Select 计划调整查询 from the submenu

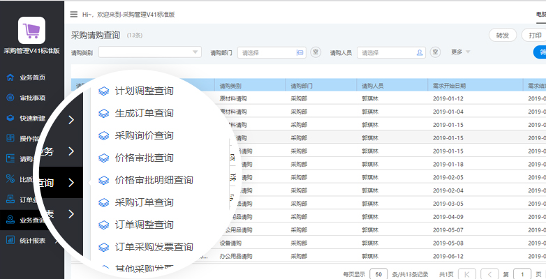(144, 91)
